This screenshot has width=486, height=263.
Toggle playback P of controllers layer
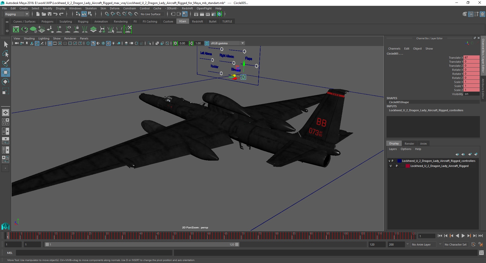(393, 161)
